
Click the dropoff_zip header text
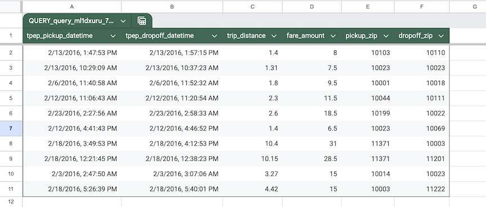(x=415, y=36)
